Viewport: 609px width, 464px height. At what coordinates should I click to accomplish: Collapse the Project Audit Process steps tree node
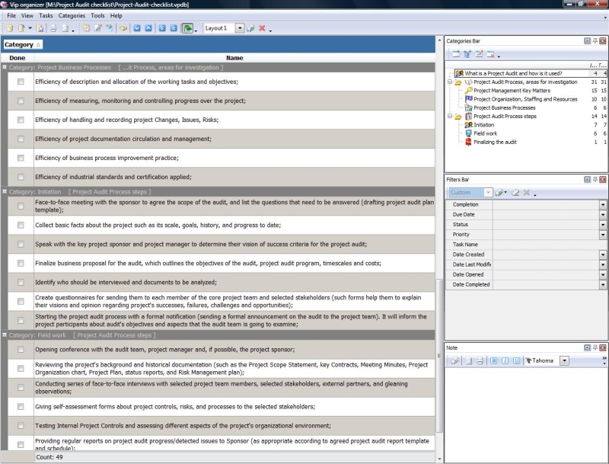click(x=449, y=117)
